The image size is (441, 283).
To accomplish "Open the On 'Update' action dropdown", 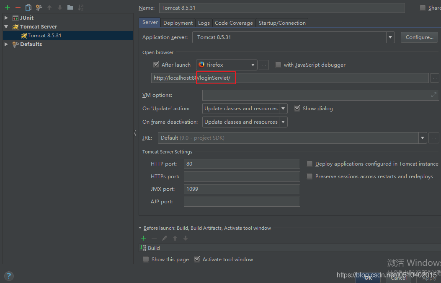I will click(x=283, y=109).
